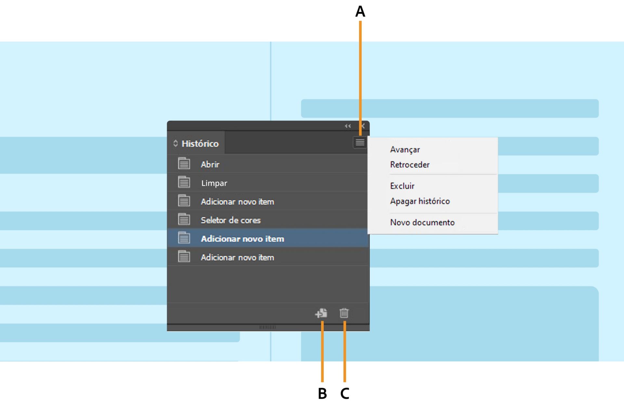Select the Limpar history state

click(214, 183)
